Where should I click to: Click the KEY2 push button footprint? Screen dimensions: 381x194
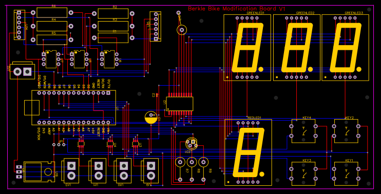346,131
